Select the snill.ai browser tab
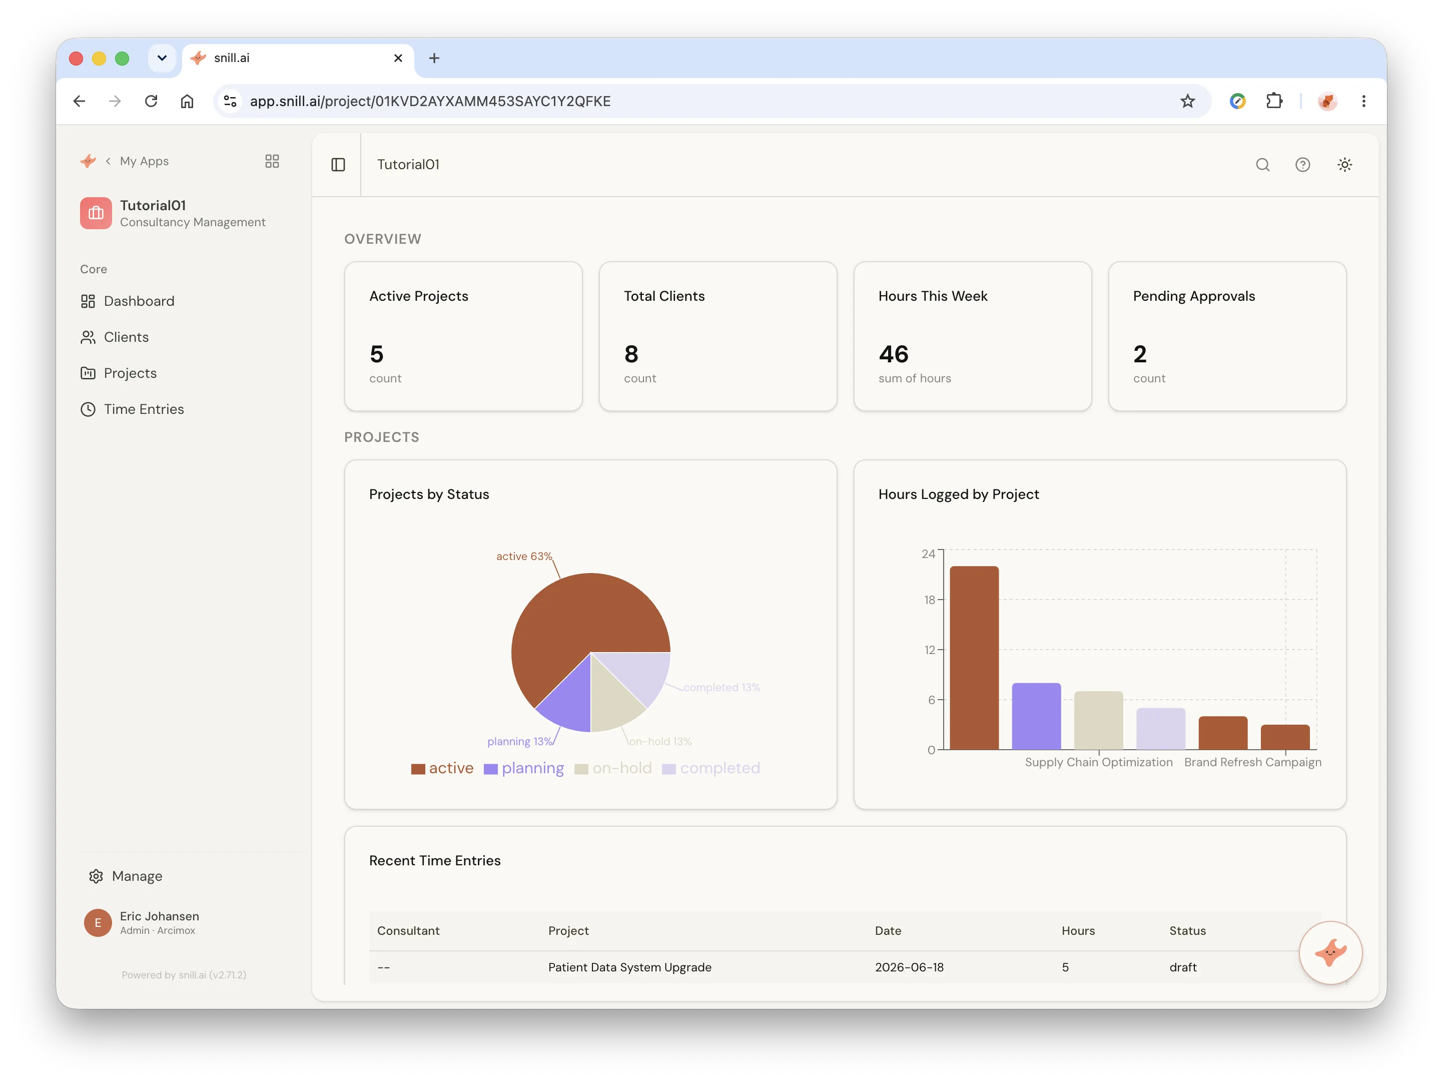The height and width of the screenshot is (1083, 1443). [x=298, y=58]
